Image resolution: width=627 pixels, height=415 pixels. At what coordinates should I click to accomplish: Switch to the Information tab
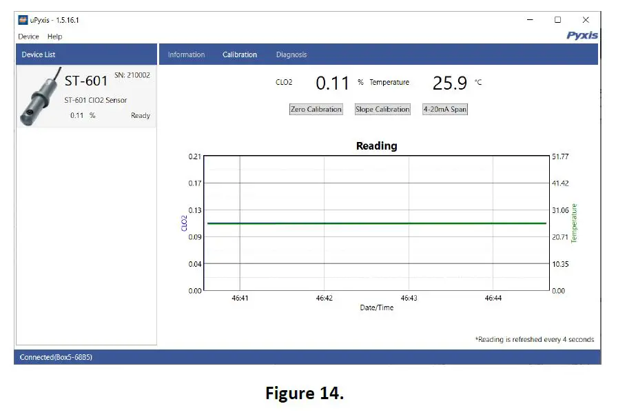186,54
